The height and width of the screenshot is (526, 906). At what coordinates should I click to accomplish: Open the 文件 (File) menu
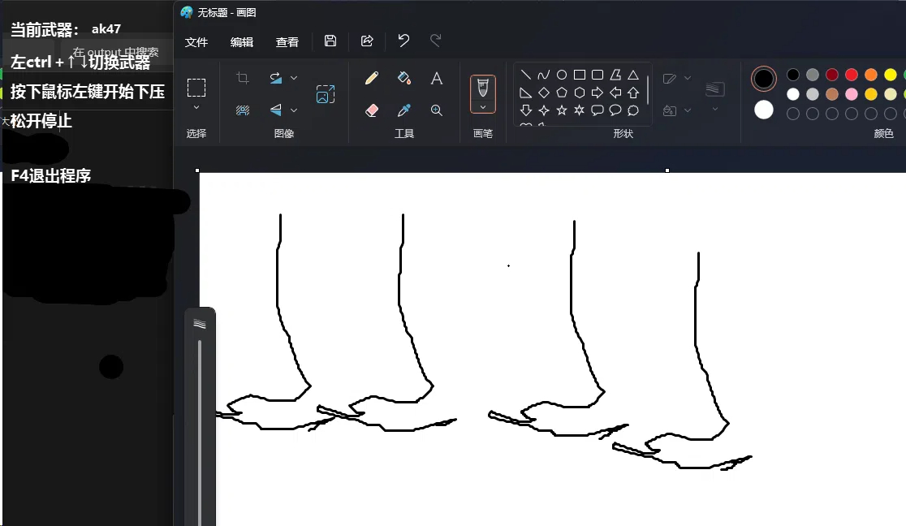click(196, 41)
